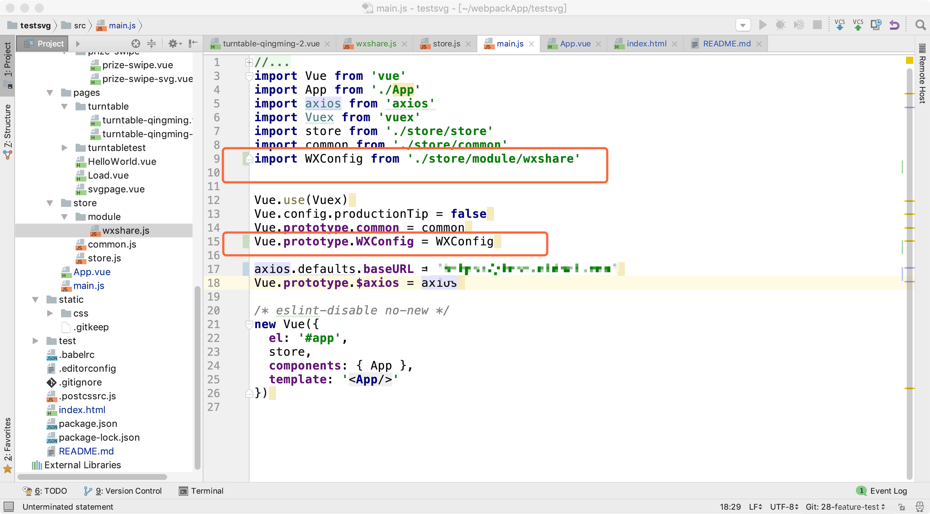
Task: Click the Revert undo arrow icon
Action: coord(894,25)
